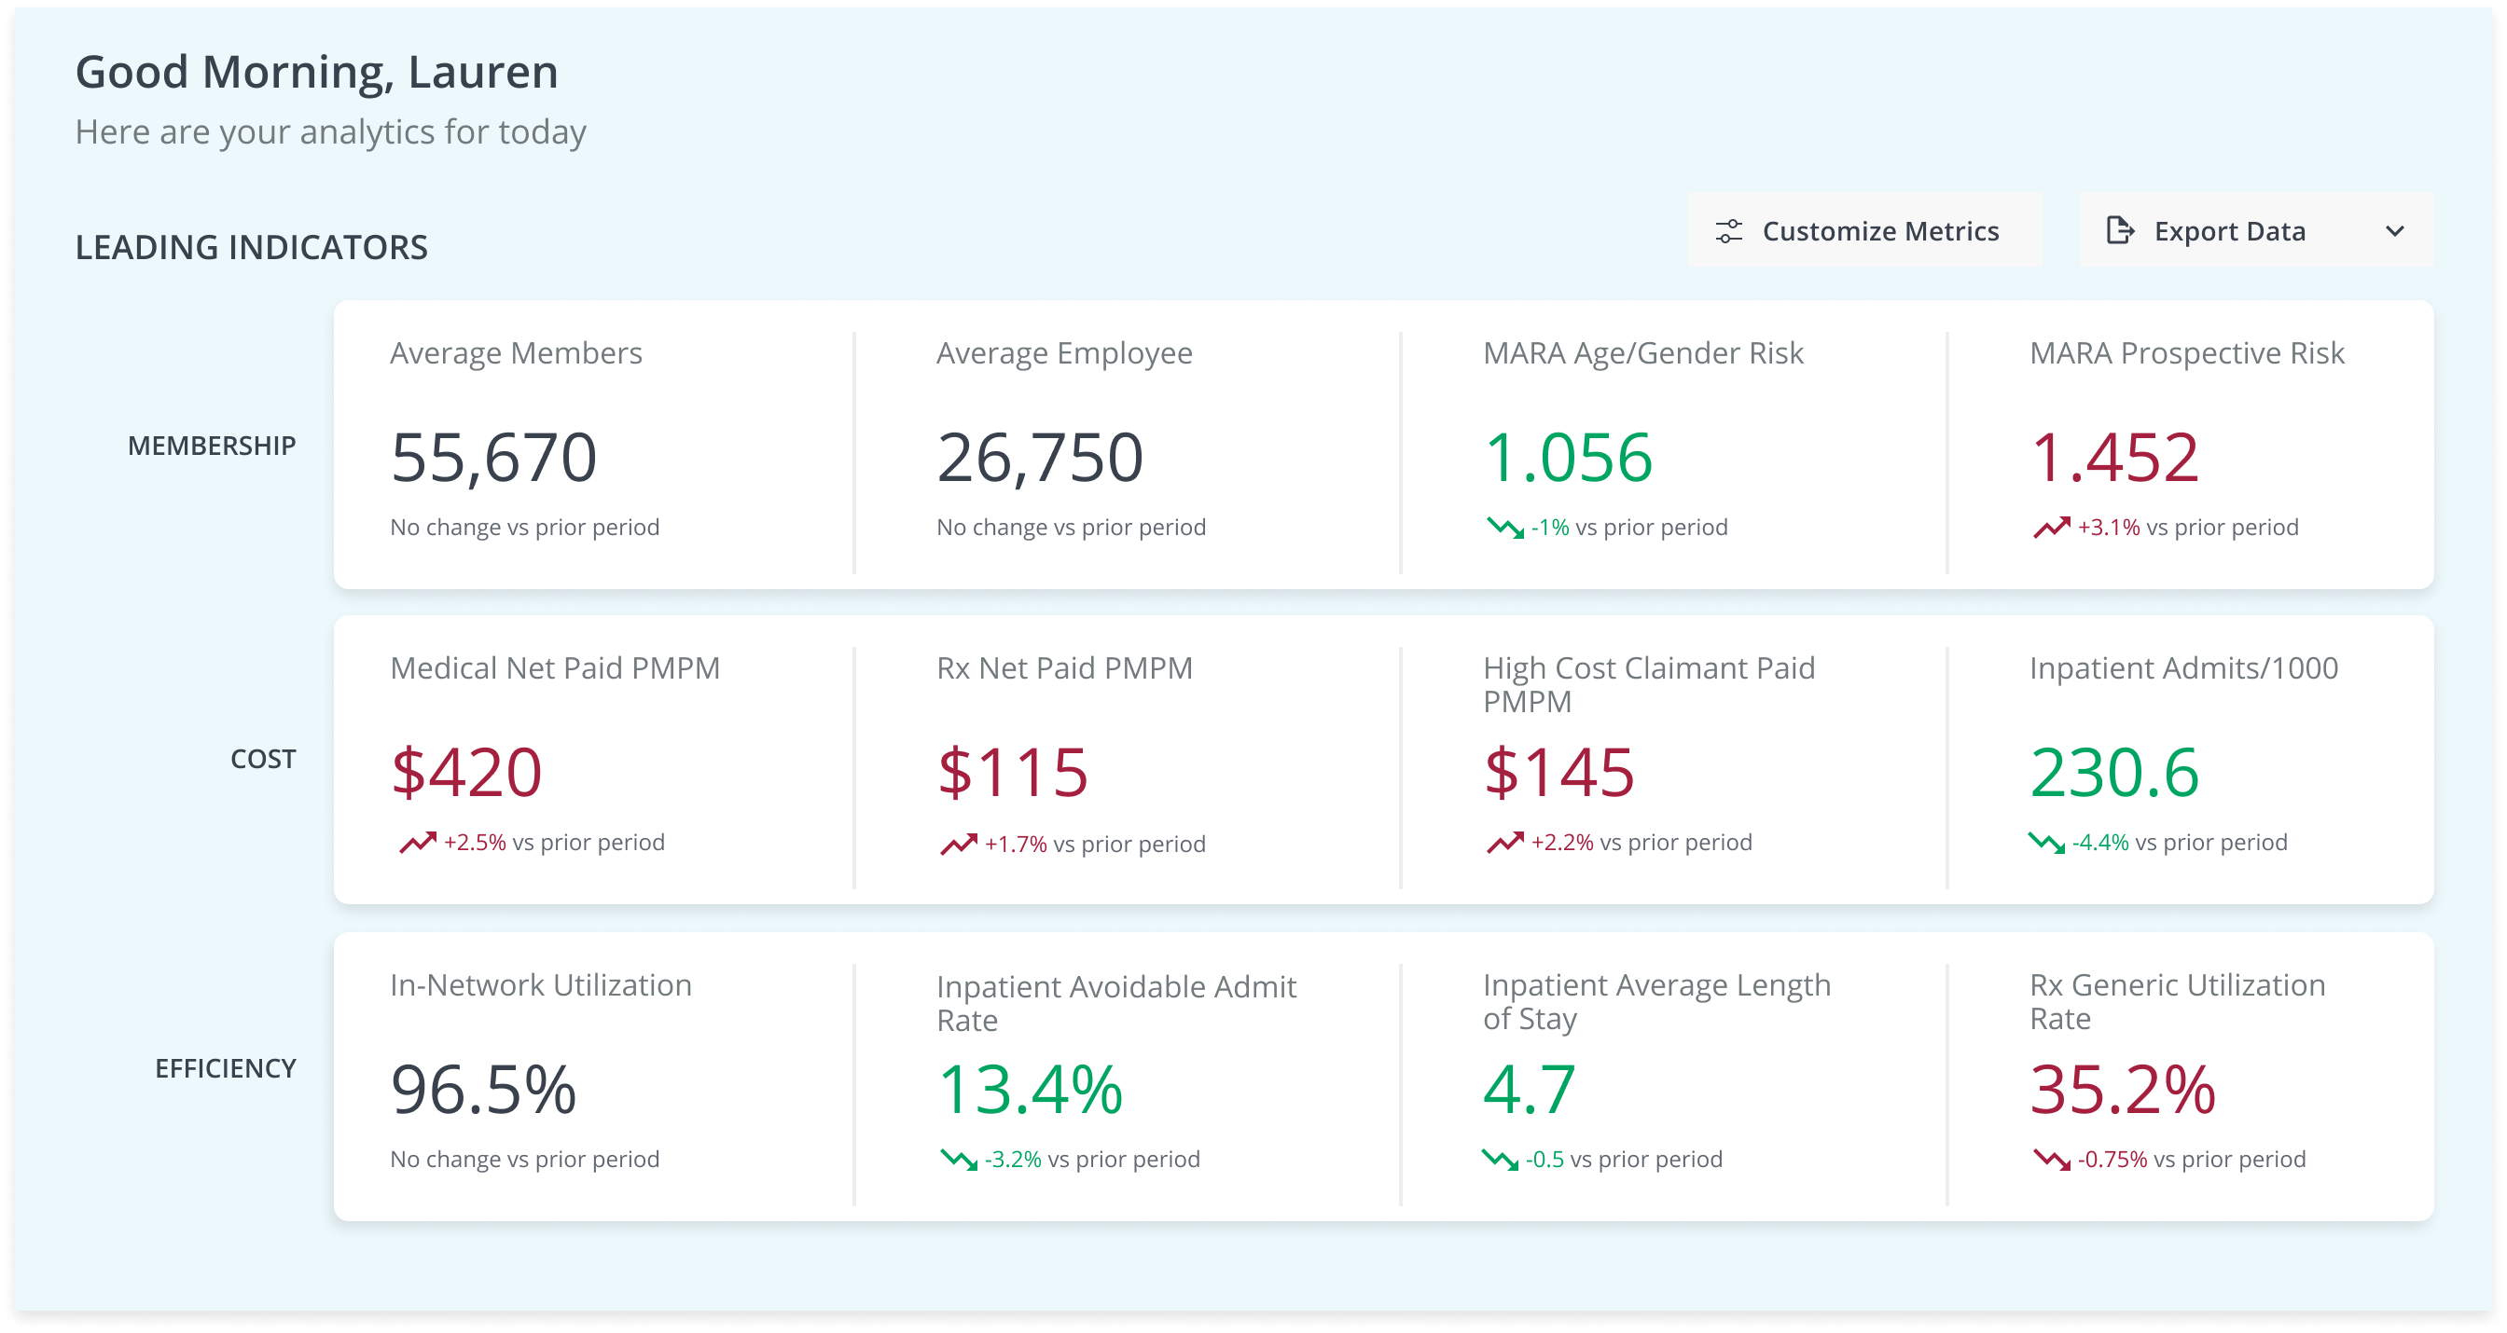Click the -0.75% vs prior period text

pyautogui.click(x=2191, y=1160)
